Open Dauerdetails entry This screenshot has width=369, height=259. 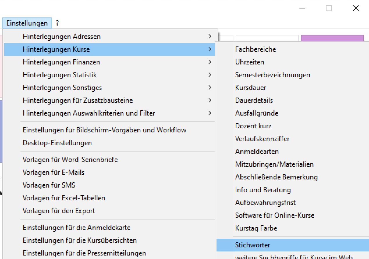pos(293,100)
